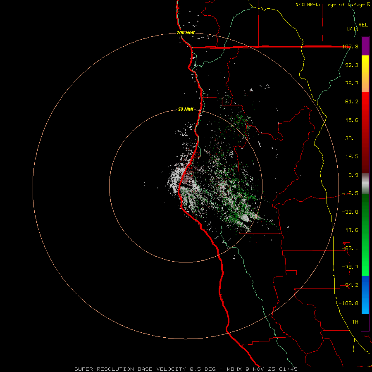The image size is (372, 372).
Task: Click the green segment of the color bar
Action: pos(365,235)
